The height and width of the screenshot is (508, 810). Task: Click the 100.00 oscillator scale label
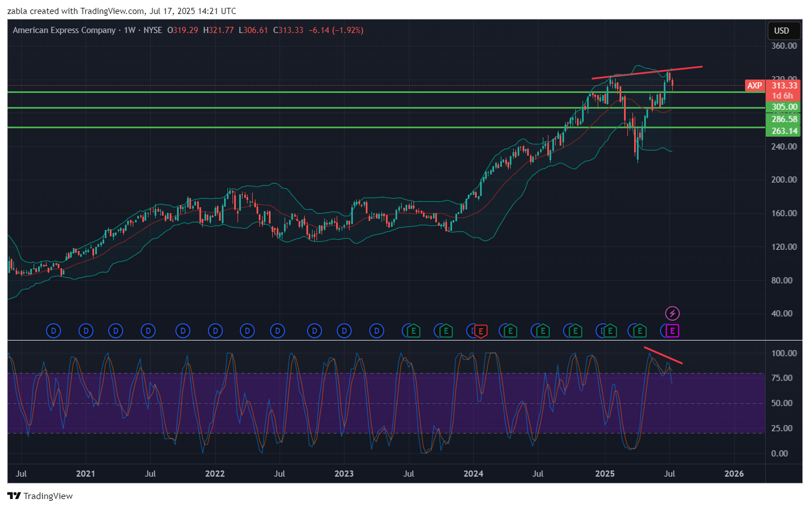coord(784,353)
